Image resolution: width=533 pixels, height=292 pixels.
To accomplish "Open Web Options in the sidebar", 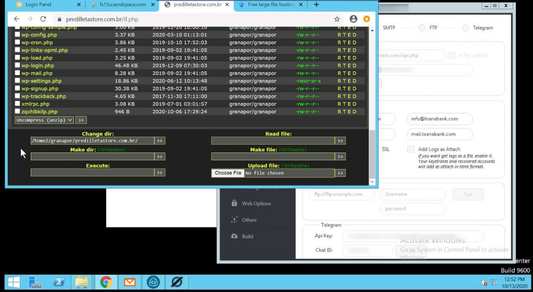I will tap(256, 204).
